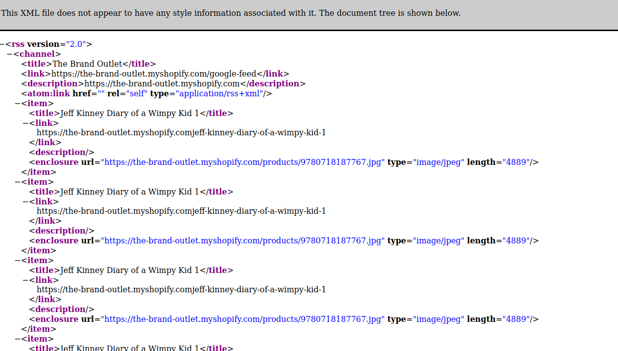
Task: Click the third item's title text
Action: [130, 270]
